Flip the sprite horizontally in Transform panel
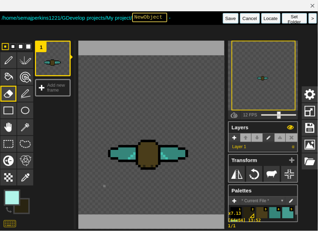Viewport: 318px width, 231px height. [236, 174]
